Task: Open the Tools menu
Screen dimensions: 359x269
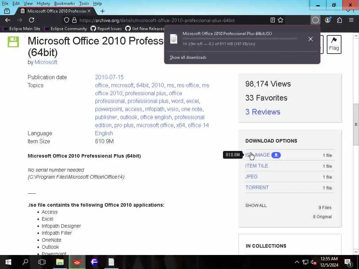Action: pos(84,4)
